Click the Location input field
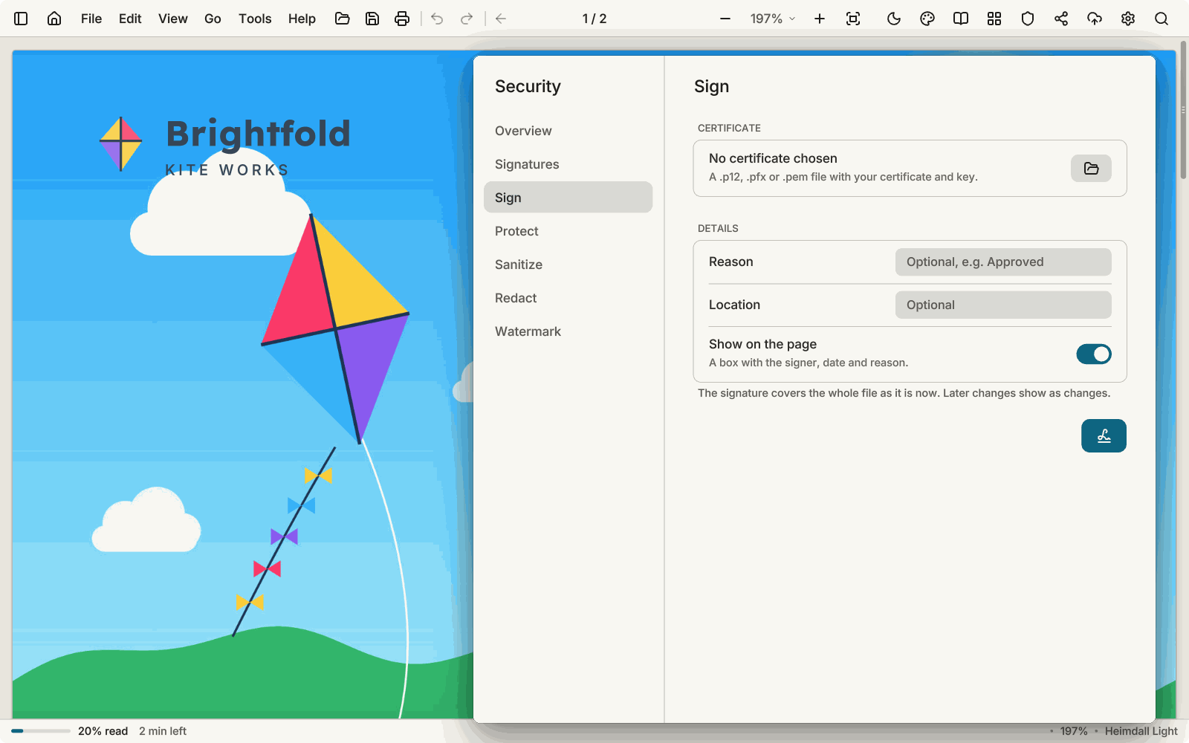Viewport: 1189px width, 743px height. (x=1003, y=305)
